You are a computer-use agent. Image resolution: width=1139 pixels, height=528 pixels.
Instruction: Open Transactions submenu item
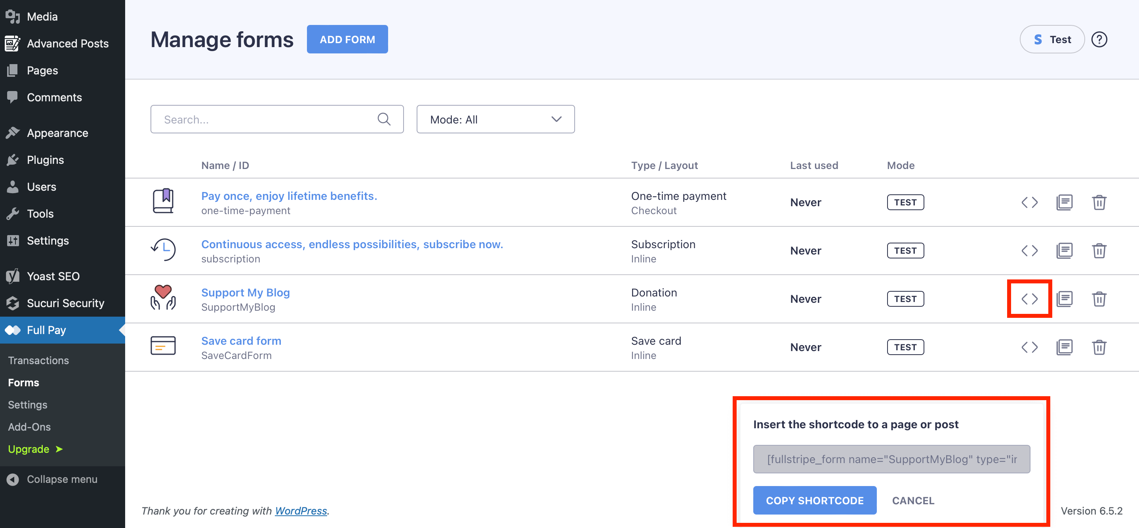(38, 360)
